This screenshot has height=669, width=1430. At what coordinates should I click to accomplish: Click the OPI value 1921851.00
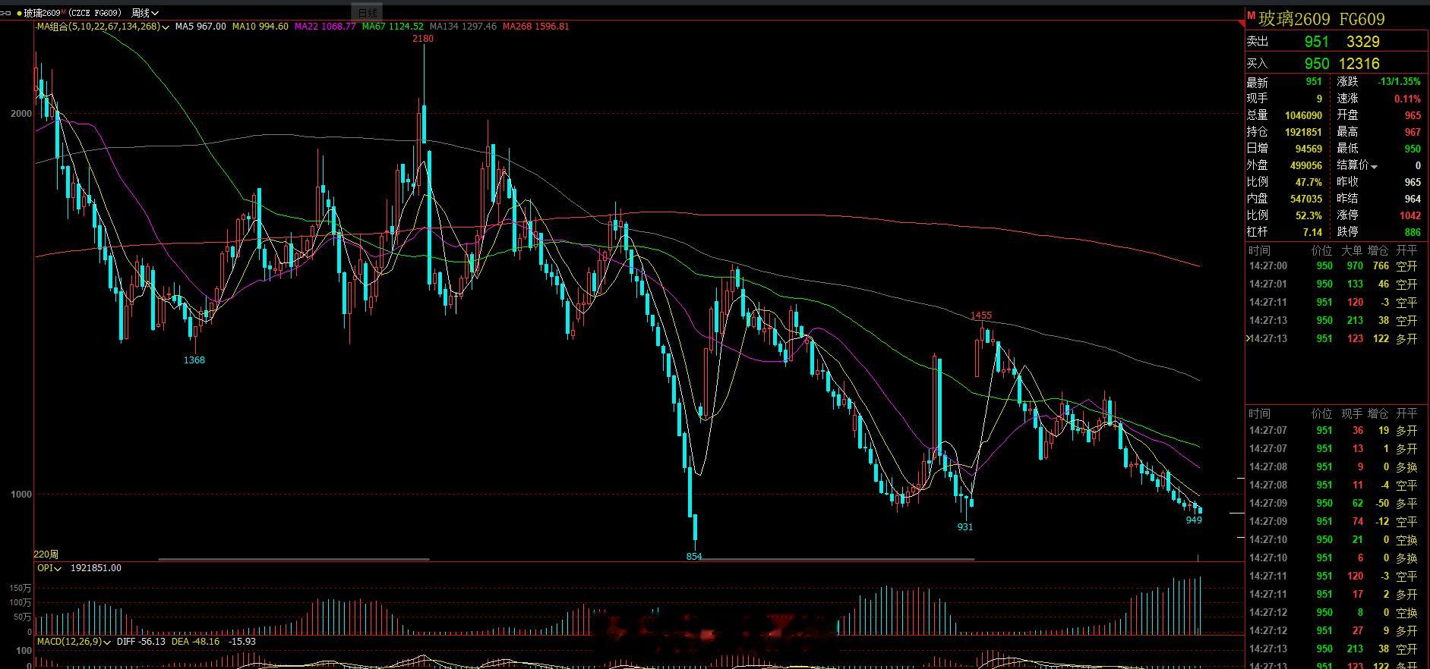coord(96,568)
